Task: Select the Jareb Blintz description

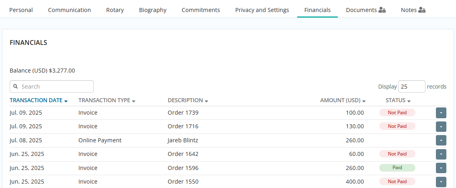Action: pyautogui.click(x=183, y=140)
